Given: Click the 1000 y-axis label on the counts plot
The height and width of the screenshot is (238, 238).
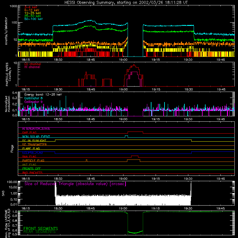Looking at the screenshot, I should click(13, 6).
